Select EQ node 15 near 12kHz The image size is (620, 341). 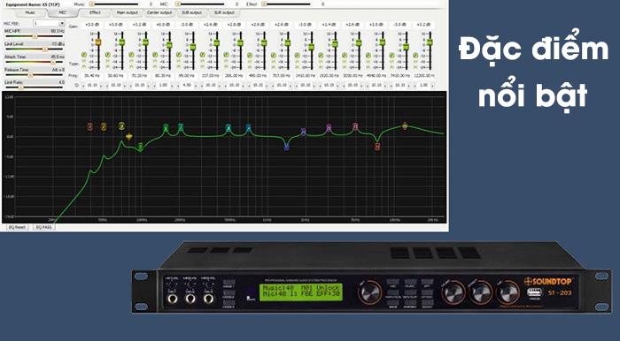tap(405, 125)
